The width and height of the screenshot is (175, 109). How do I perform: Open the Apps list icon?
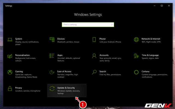coord(52,56)
